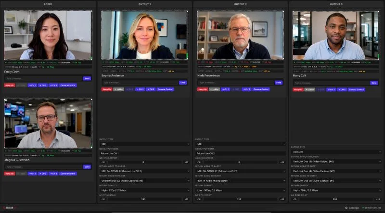Open Output 2 Low 360p return quality dropdown
The image size is (385, 213).
240,190
